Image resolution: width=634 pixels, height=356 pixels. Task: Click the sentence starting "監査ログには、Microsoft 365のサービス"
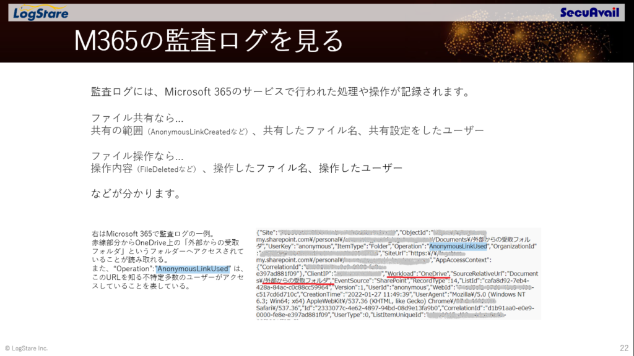tap(281, 92)
